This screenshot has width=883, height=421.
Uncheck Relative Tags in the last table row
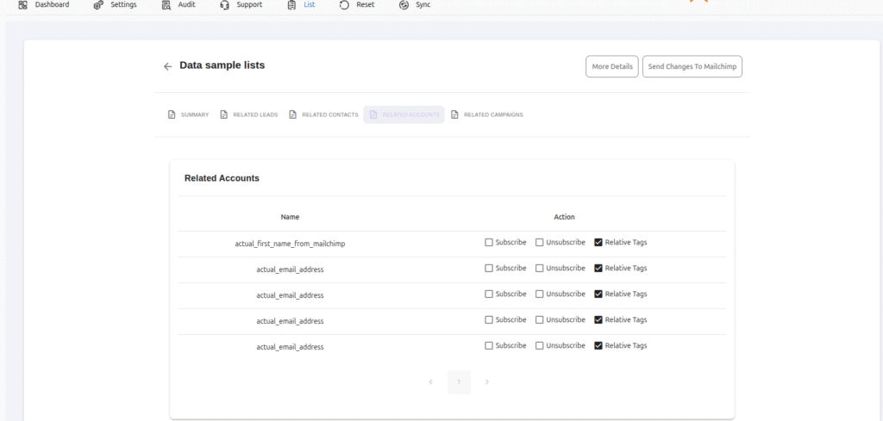click(598, 346)
